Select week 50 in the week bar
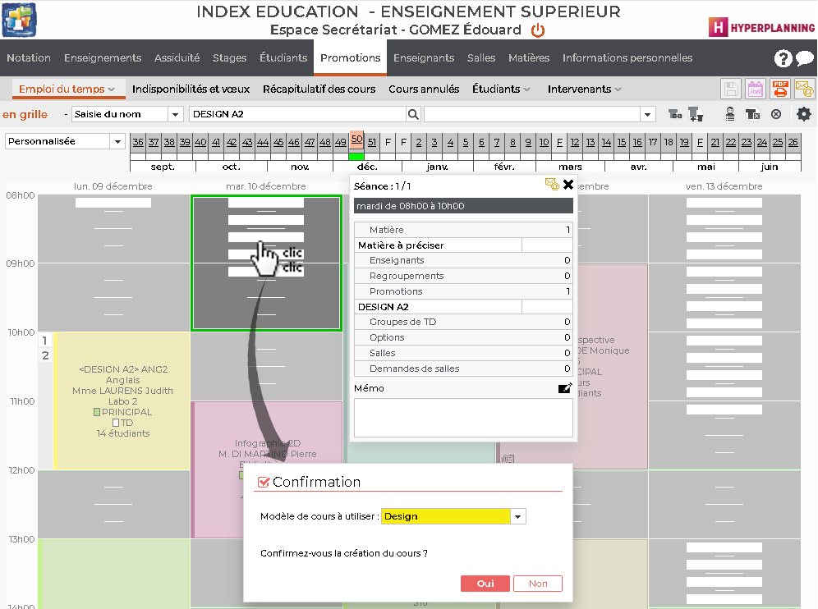This screenshot has height=609, width=818. 356,140
